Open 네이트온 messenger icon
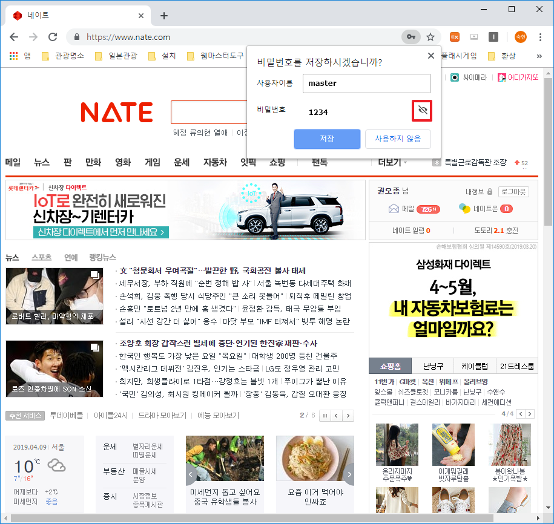554x524 pixels. [464, 208]
